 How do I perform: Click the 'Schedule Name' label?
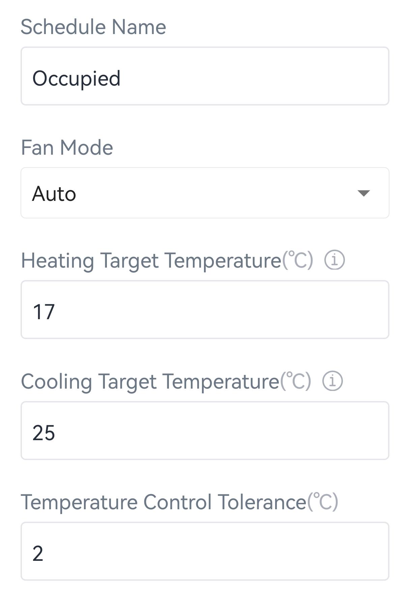(93, 27)
